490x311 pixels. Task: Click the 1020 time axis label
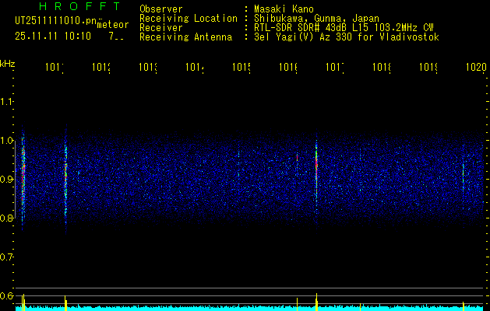click(476, 68)
